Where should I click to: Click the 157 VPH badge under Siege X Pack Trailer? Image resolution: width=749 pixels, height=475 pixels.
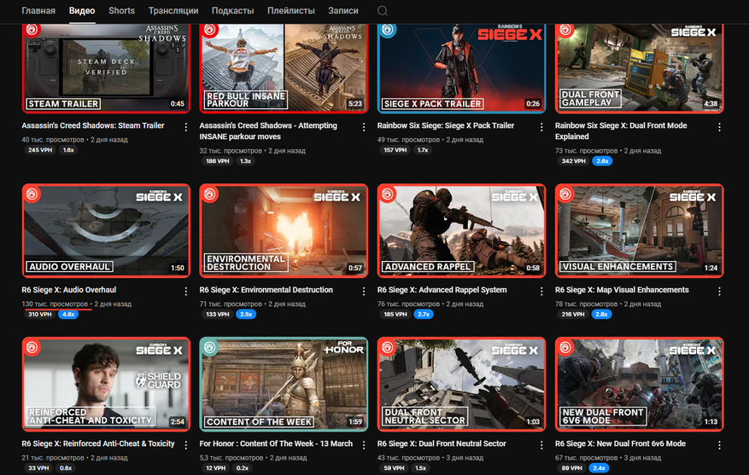[x=395, y=150]
